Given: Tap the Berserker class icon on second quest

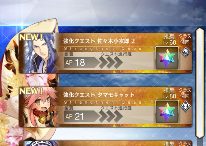Looking at the screenshot, I should click(x=185, y=106).
